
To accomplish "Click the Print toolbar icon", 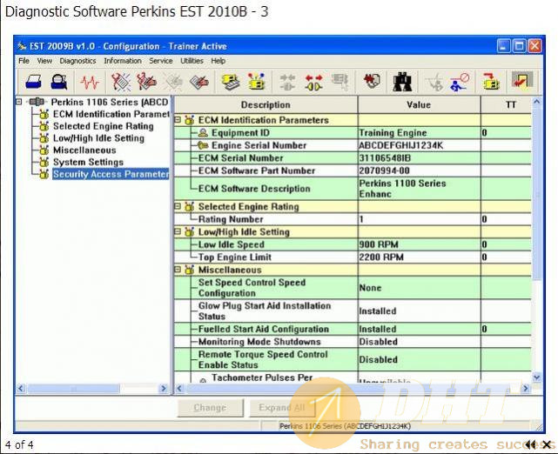I will 34,82.
